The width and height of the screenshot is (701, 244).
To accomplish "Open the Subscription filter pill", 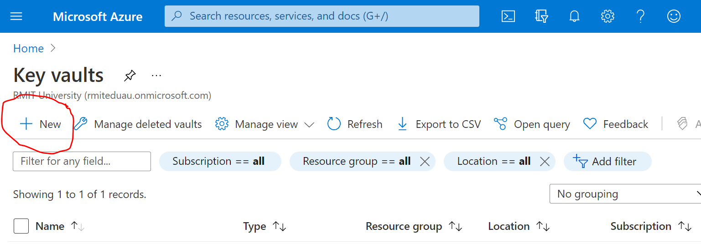I will point(220,162).
